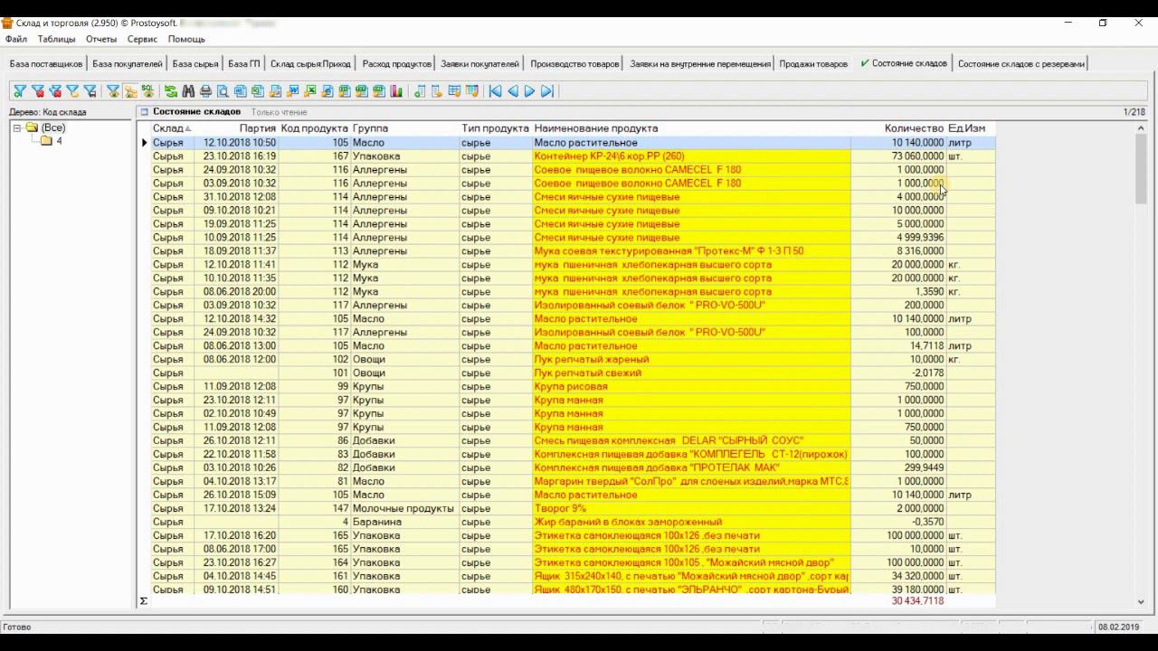This screenshot has height=651, width=1158.
Task: Go to previous record with left arrow
Action: coord(512,91)
